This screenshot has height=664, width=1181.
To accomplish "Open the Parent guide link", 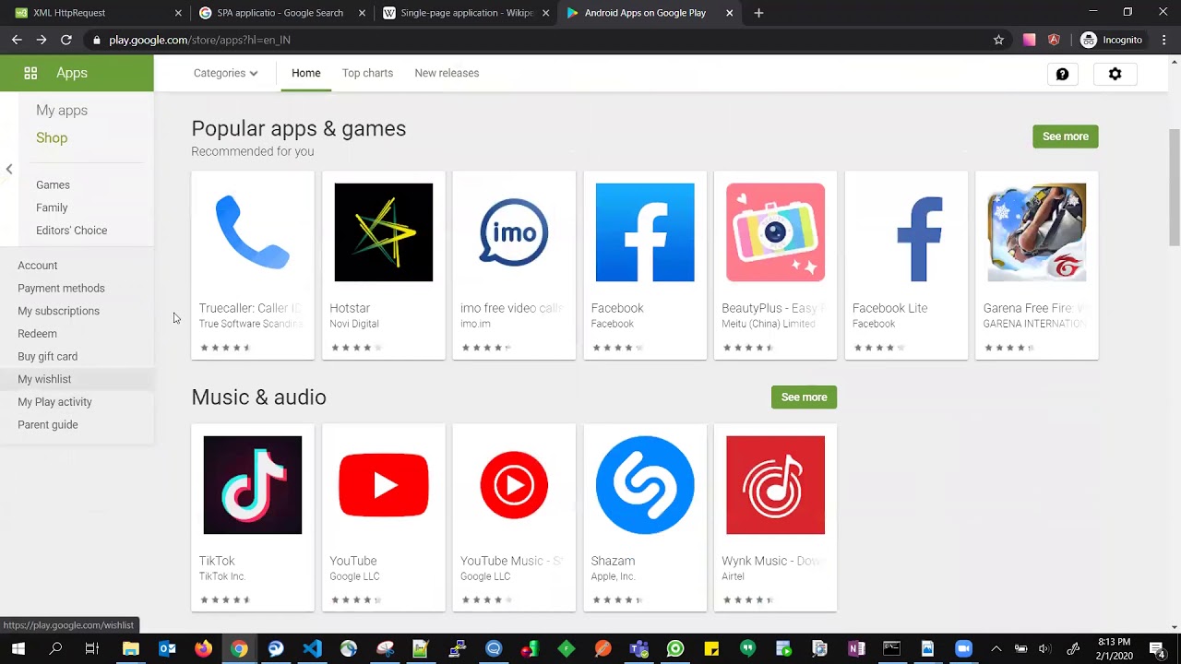I will (x=47, y=425).
